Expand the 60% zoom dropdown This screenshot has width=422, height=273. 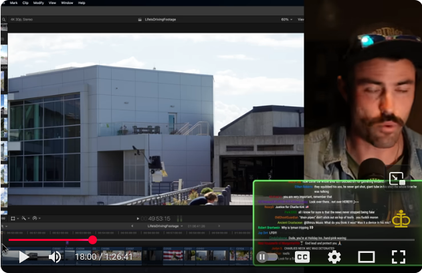tap(286, 19)
